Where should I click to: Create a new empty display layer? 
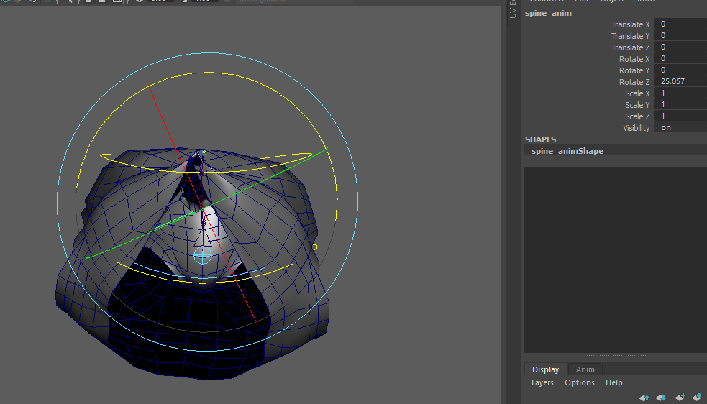point(680,397)
